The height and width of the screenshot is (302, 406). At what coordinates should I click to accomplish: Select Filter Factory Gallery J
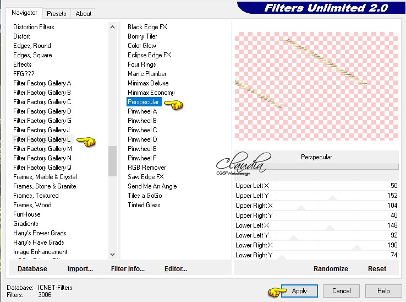coord(41,130)
